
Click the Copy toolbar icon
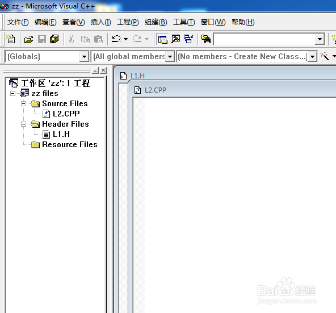[x=85, y=39]
